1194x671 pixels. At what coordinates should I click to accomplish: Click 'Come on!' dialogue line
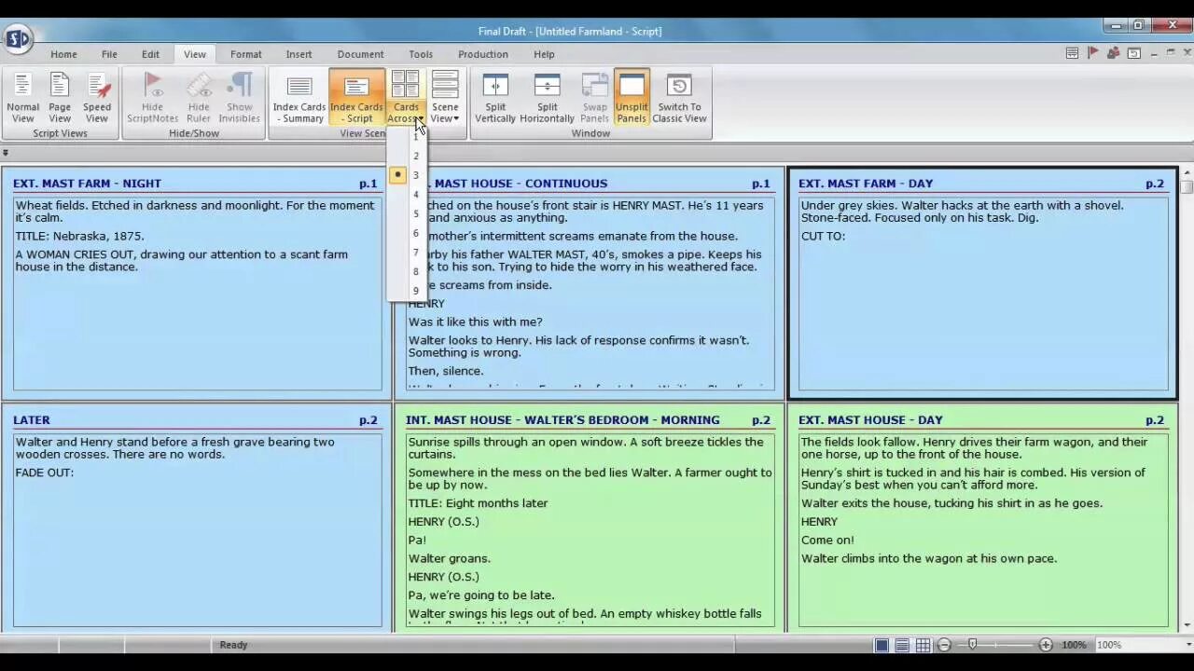827,540
